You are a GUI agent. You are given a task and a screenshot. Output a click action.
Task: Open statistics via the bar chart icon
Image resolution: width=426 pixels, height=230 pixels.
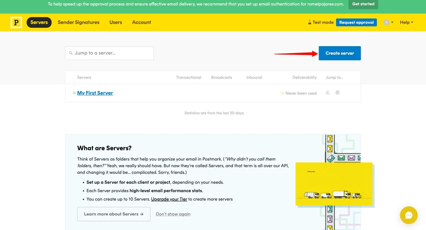[x=328, y=92]
